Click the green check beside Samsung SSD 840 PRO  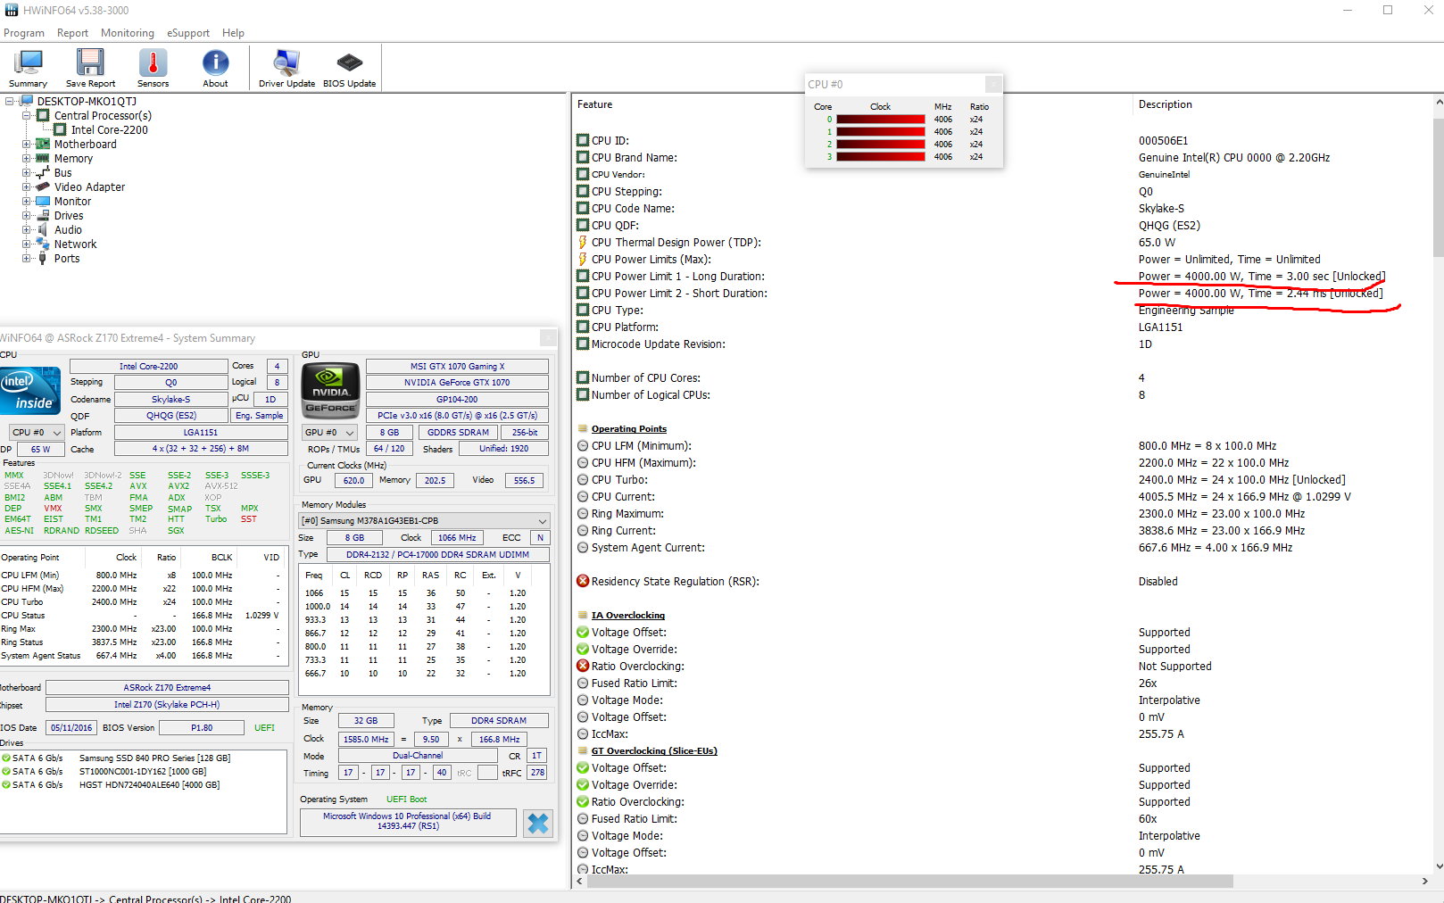coord(6,758)
